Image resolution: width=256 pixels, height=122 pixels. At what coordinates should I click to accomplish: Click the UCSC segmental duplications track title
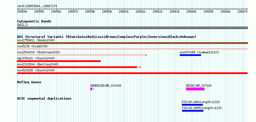click(x=44, y=98)
